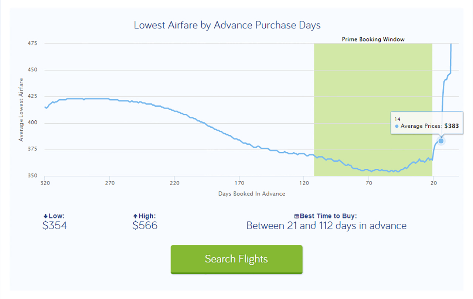Click the upward arrow icon beside High
473x299 pixels.
tap(136, 216)
